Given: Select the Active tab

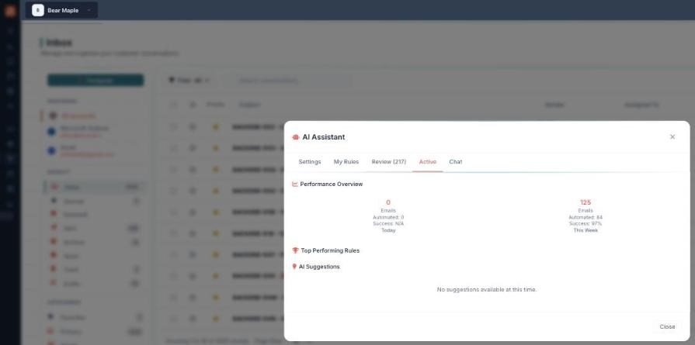Looking at the screenshot, I should point(428,162).
